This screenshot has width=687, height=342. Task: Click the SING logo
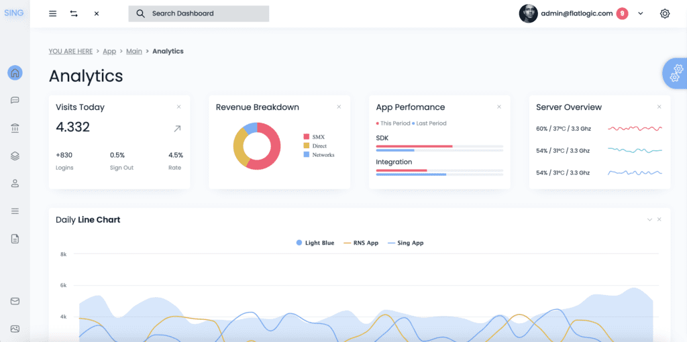[14, 13]
